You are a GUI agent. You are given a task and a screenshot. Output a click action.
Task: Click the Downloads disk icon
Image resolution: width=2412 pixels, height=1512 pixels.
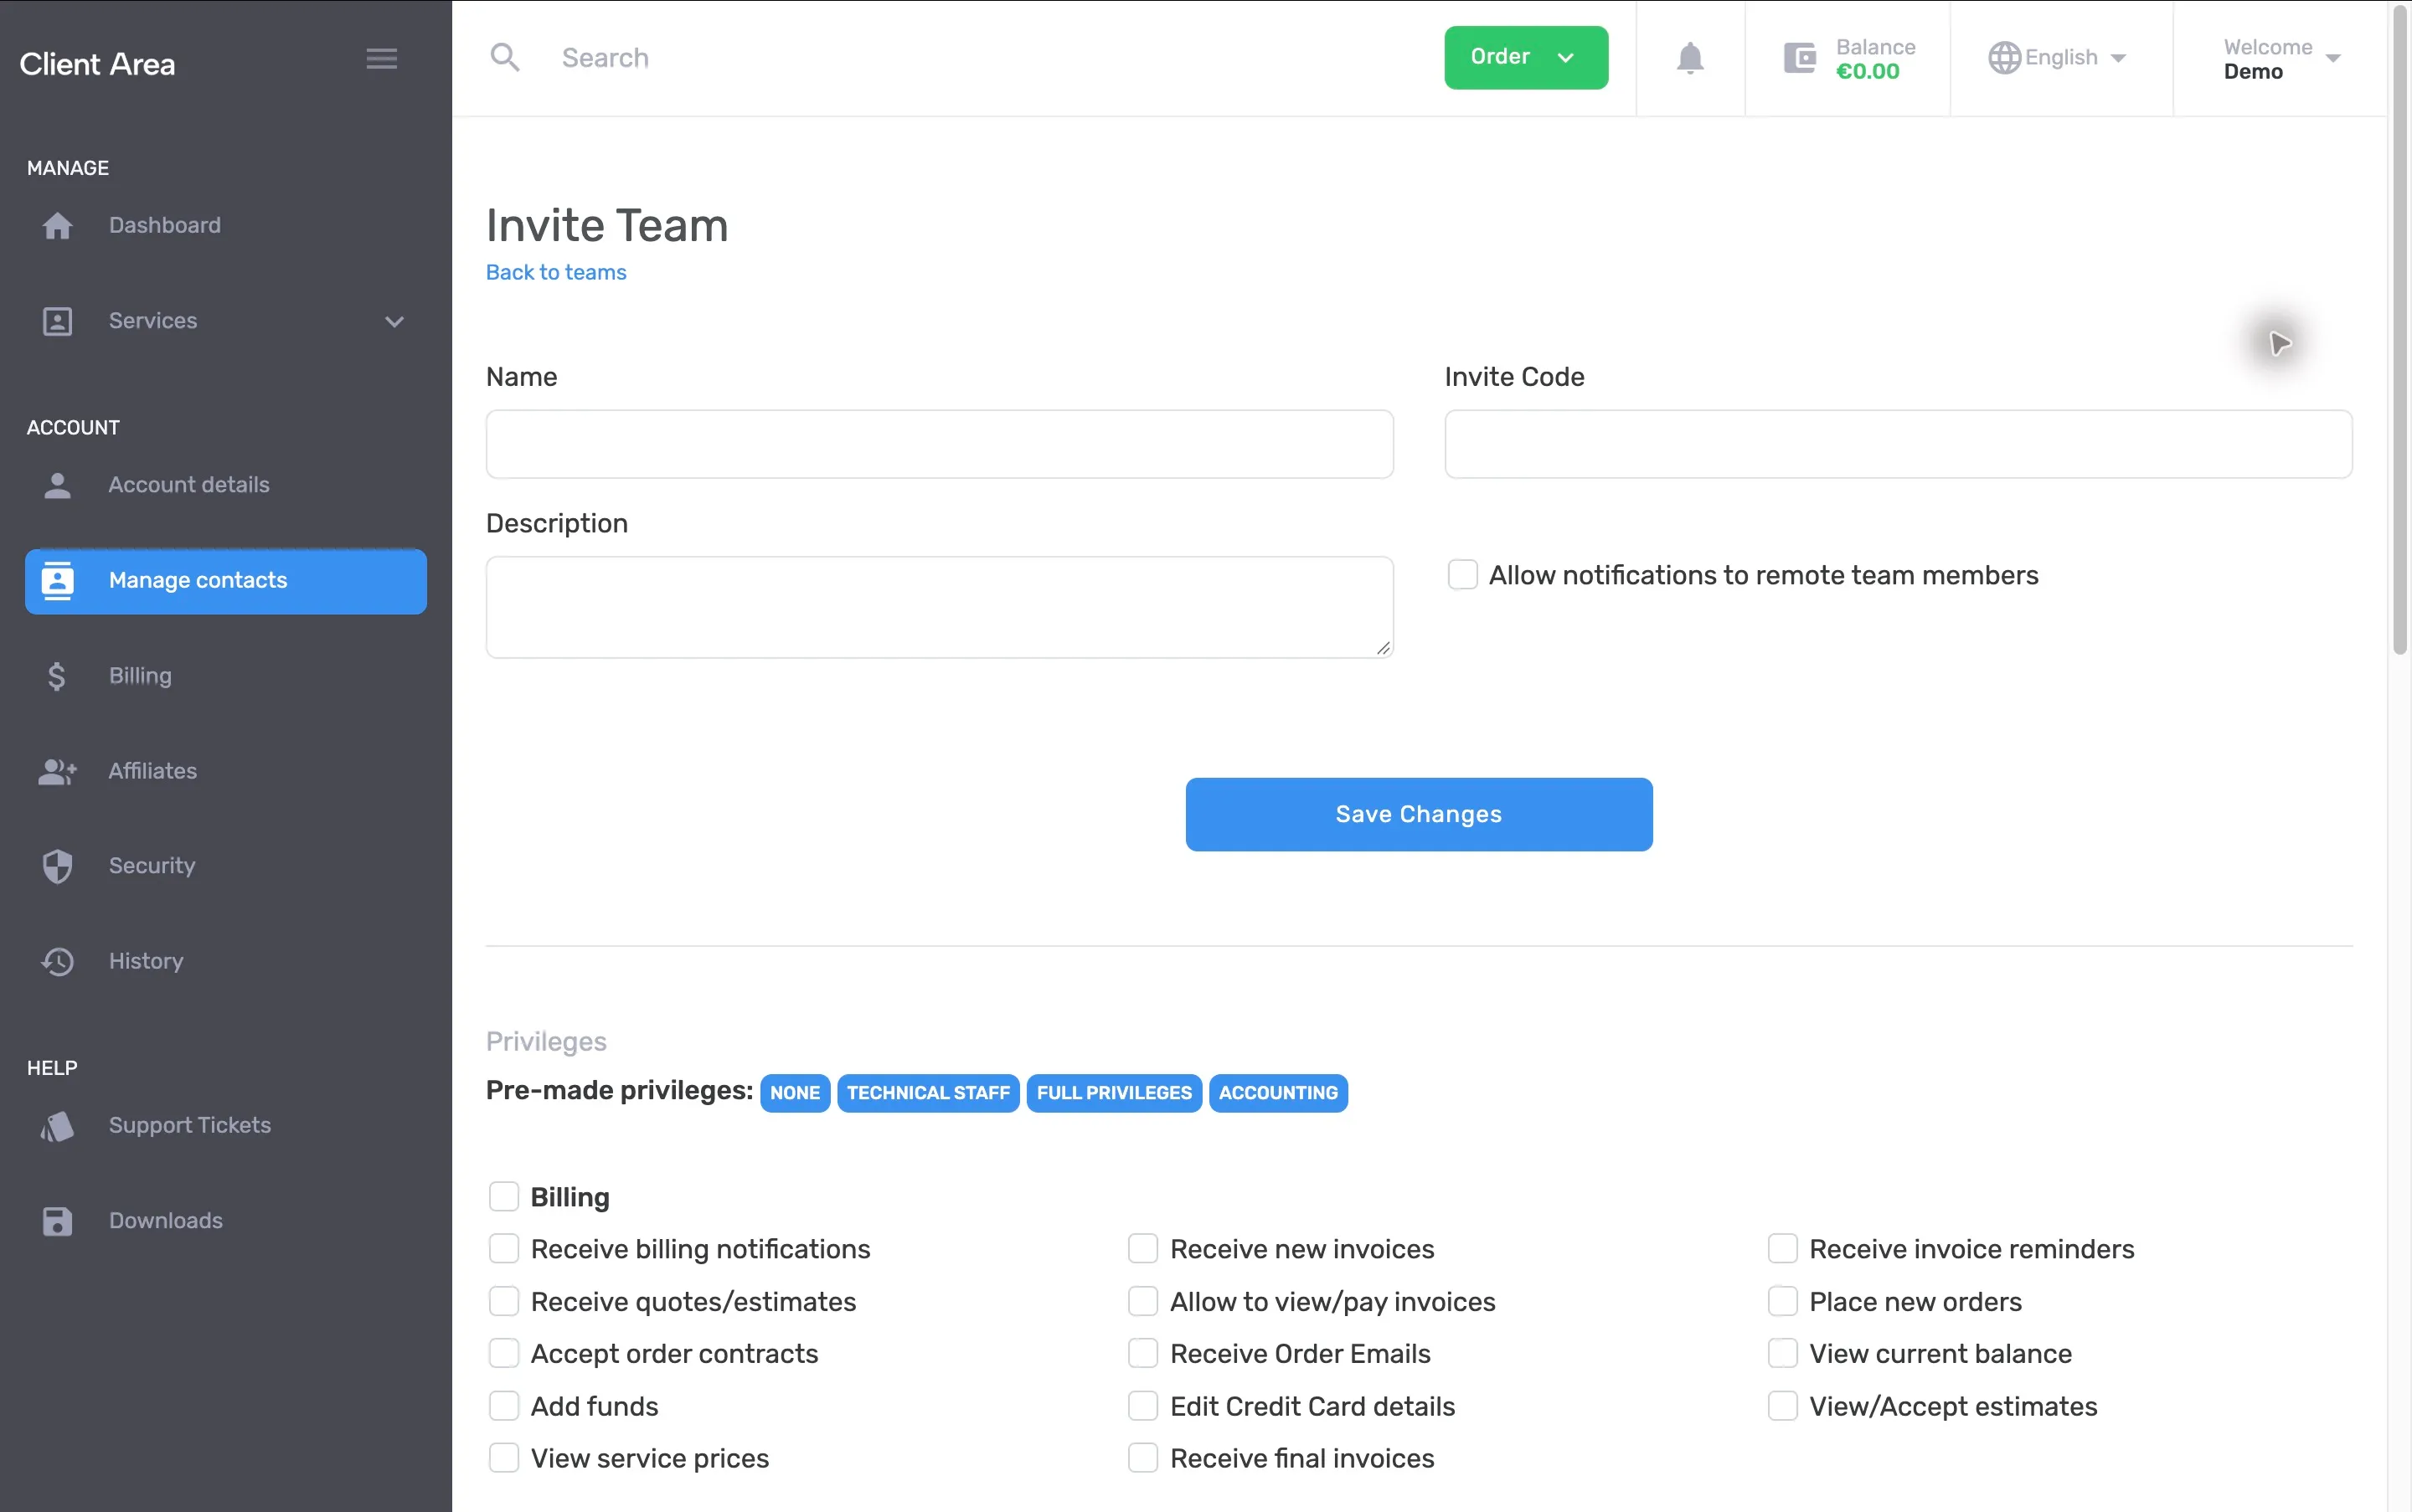(x=58, y=1221)
